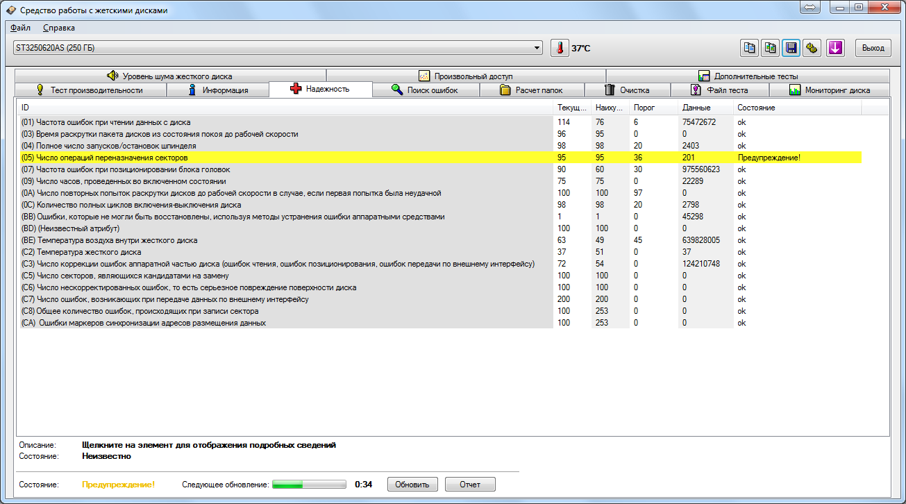Sort by the Порог column header
The image size is (906, 504).
pyautogui.click(x=655, y=108)
